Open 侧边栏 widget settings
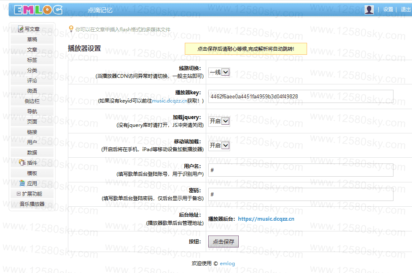The height and width of the screenshot is (273, 412). (32, 101)
